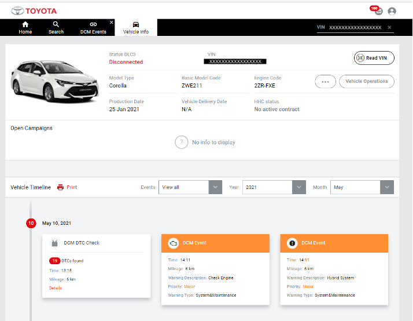
Task: Click the VIN input field in the header
Action: (355, 27)
